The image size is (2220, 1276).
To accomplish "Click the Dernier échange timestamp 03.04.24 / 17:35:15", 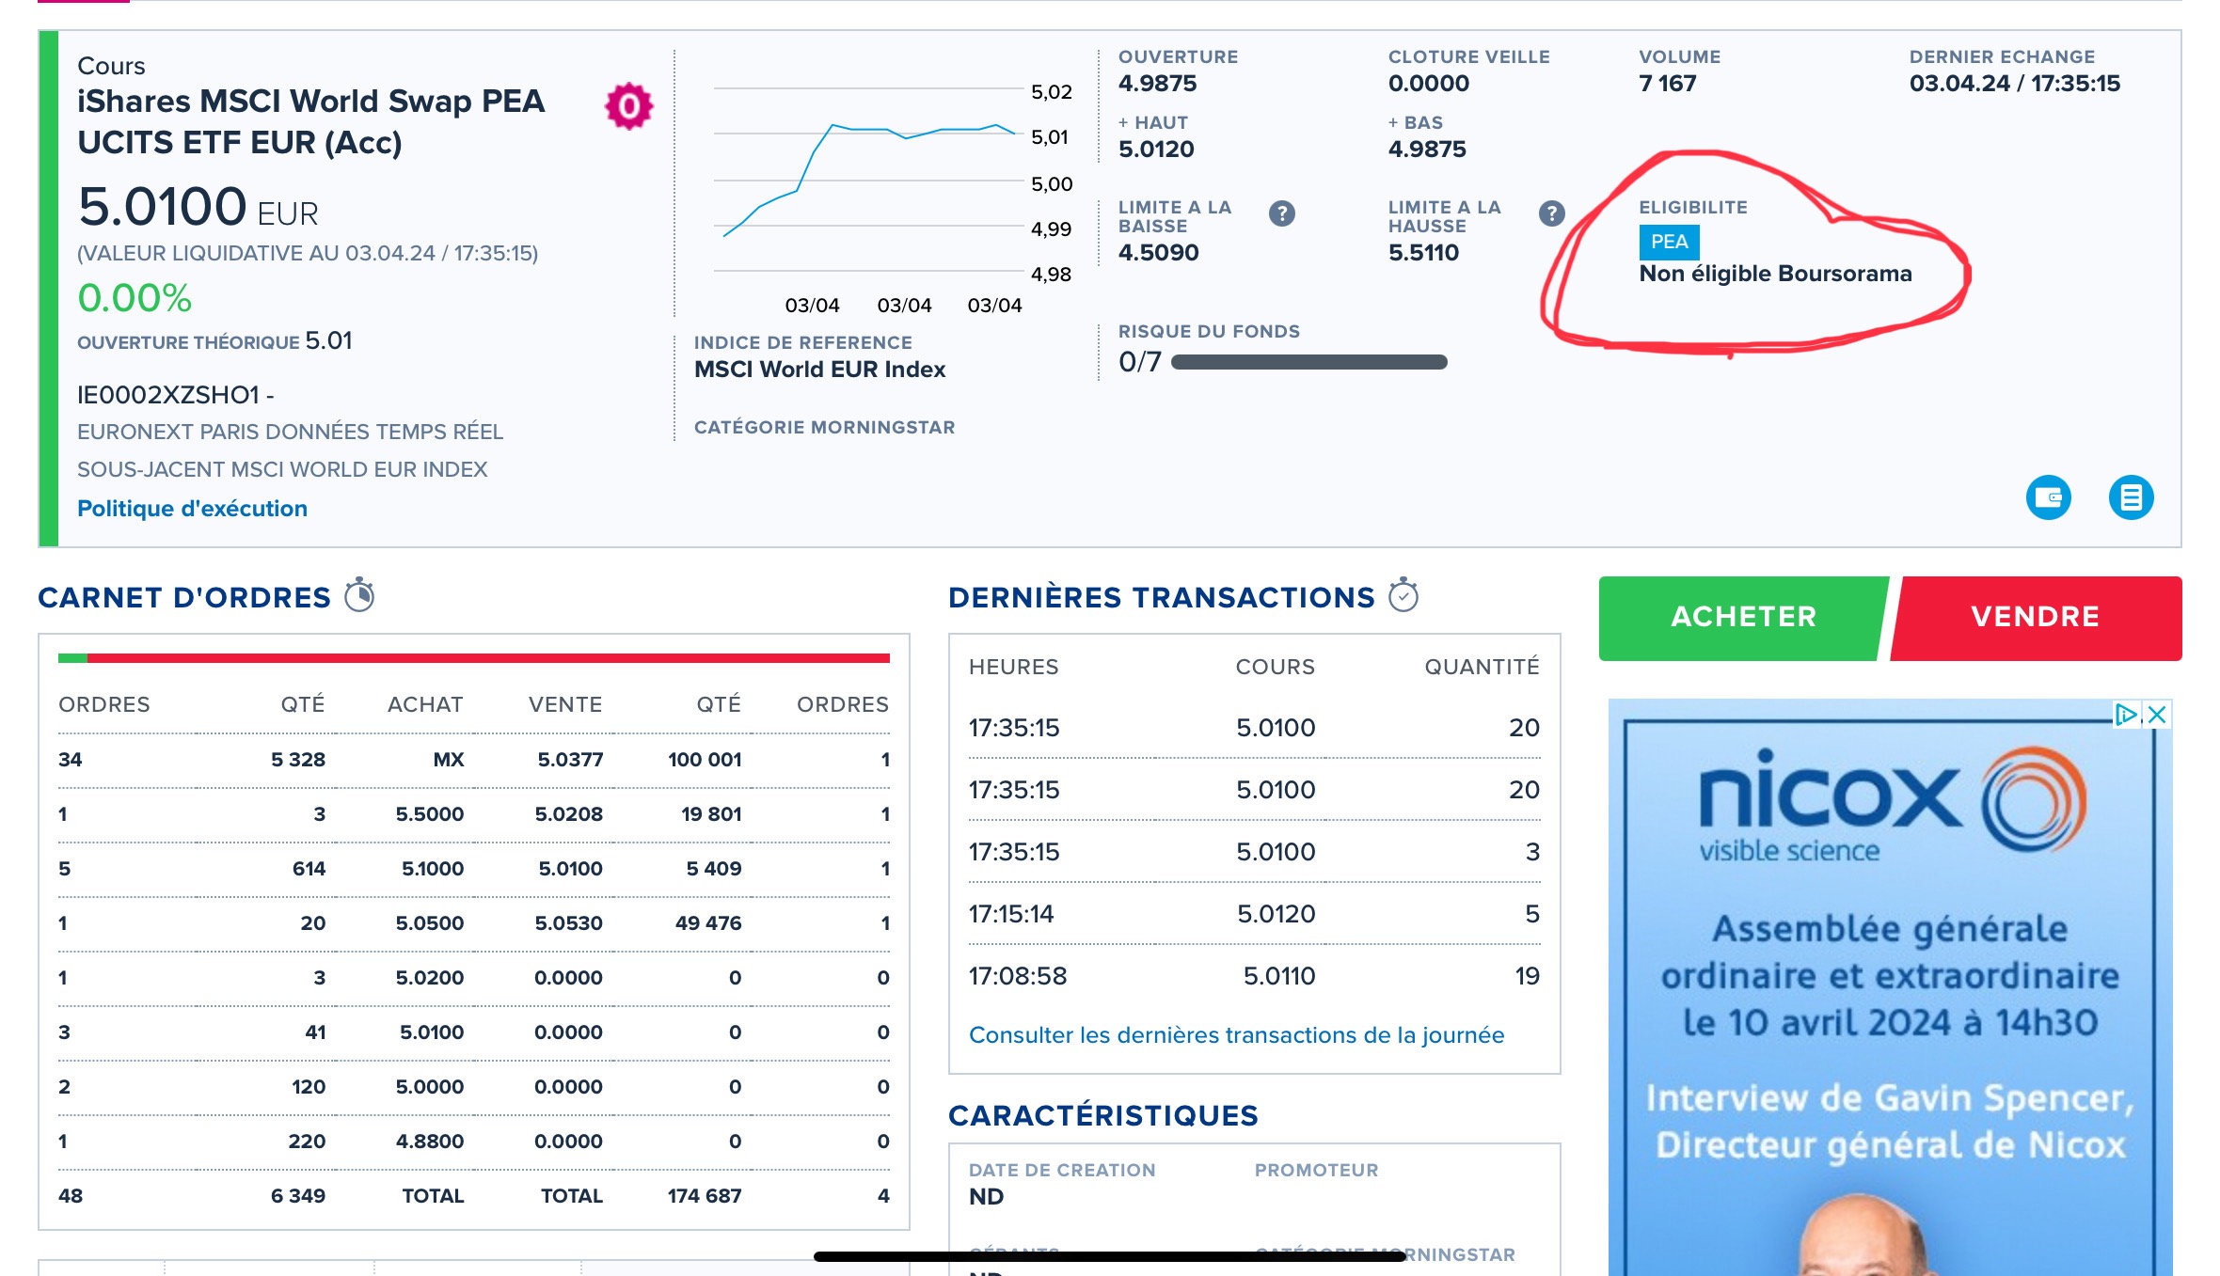I will 2014,84.
